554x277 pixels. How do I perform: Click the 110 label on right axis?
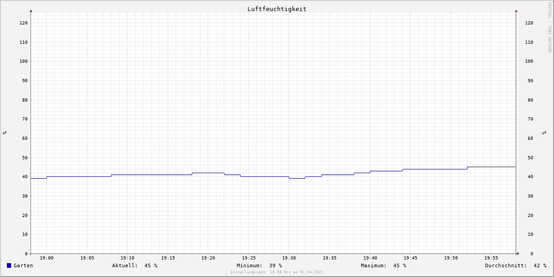[529, 42]
